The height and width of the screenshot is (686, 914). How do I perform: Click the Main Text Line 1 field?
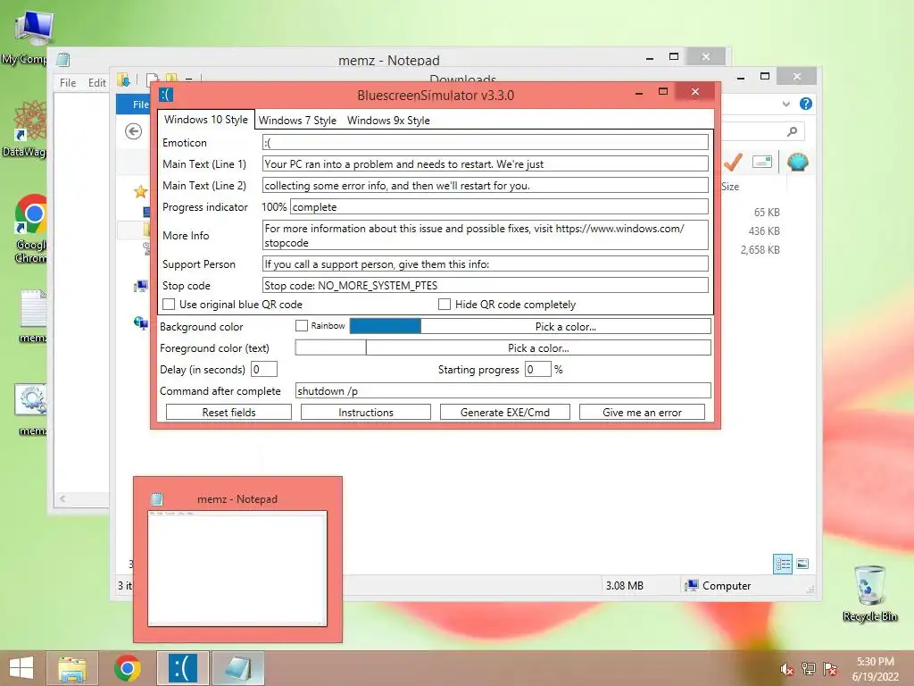pyautogui.click(x=485, y=164)
